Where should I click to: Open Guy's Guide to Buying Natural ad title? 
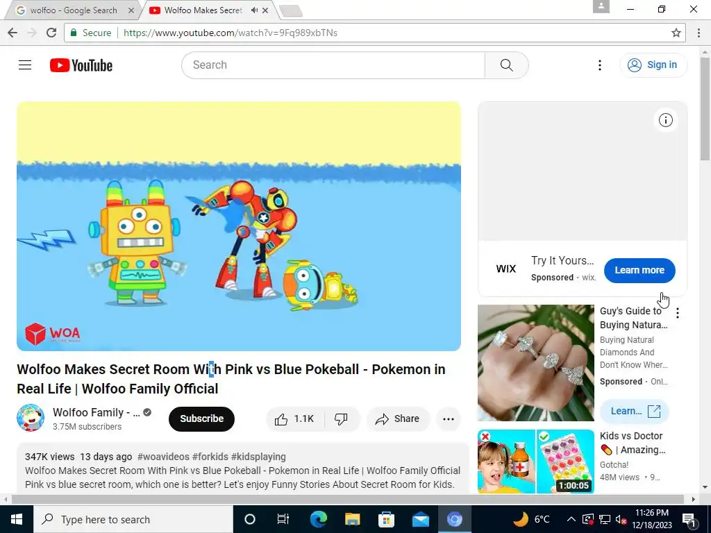pos(633,318)
